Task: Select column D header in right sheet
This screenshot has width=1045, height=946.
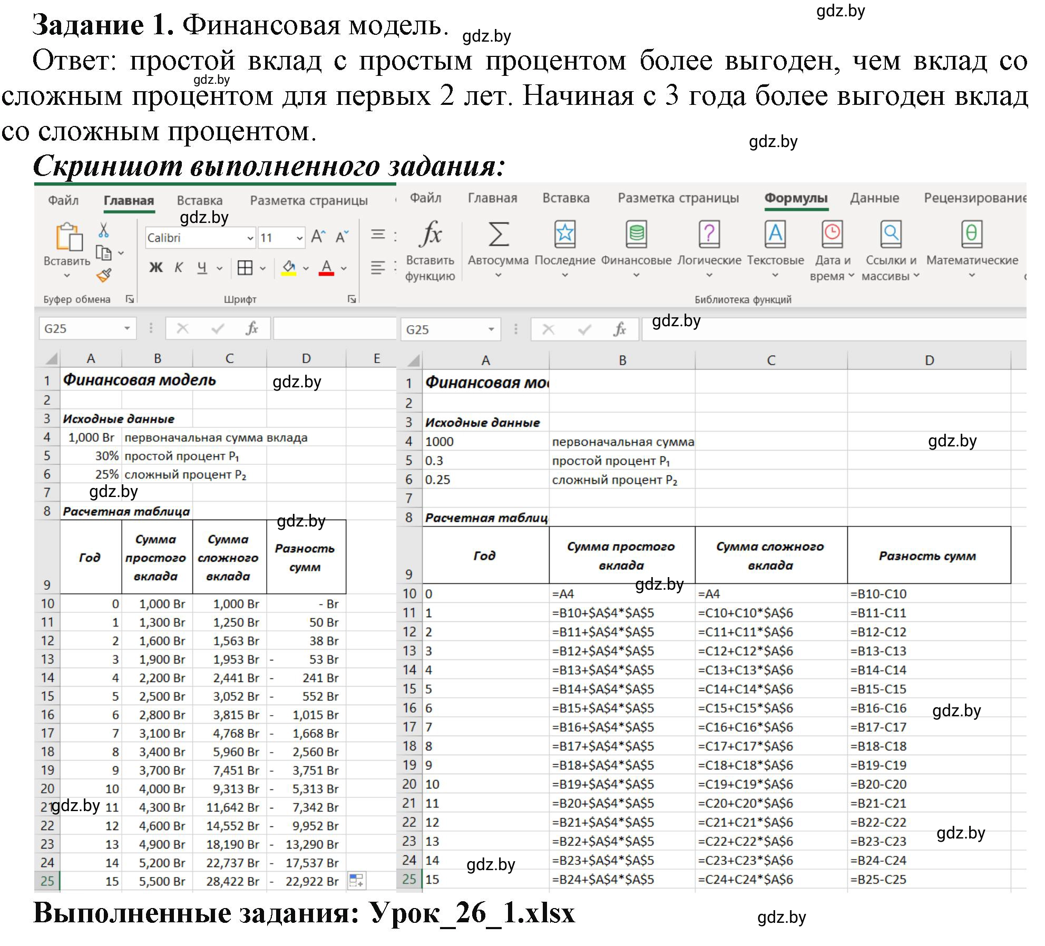Action: click(x=930, y=360)
